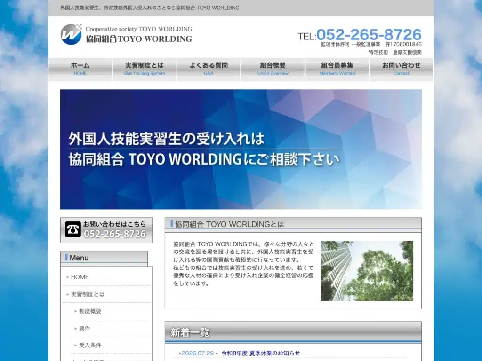Click the 協同組合 TOYO WORLDINGとは heading

[229, 224]
